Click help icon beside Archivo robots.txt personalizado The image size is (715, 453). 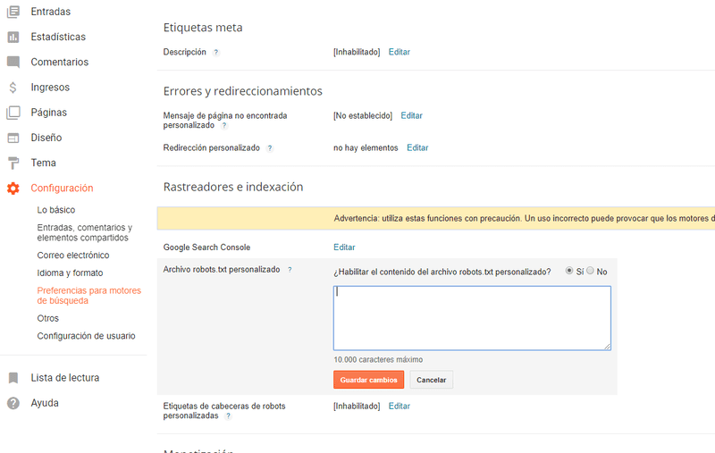290,270
